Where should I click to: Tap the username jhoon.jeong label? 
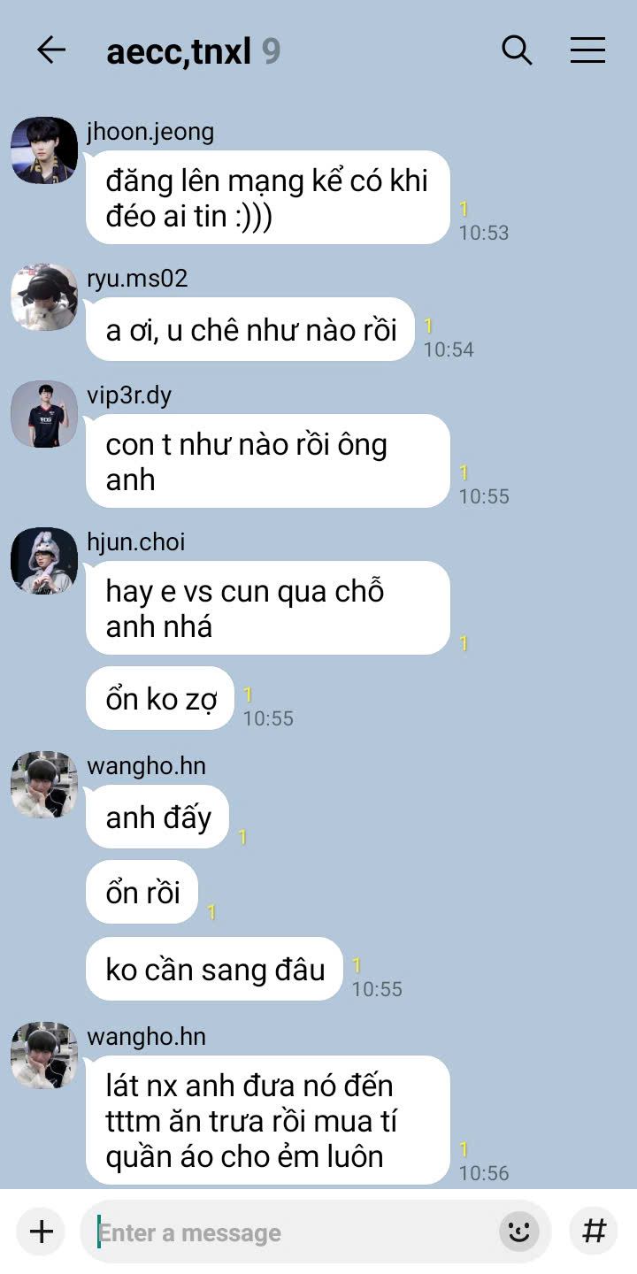(x=150, y=132)
